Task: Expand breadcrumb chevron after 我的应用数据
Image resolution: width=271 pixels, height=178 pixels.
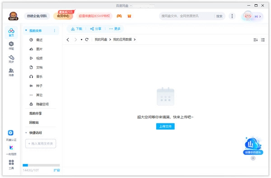Action: tap(135, 40)
